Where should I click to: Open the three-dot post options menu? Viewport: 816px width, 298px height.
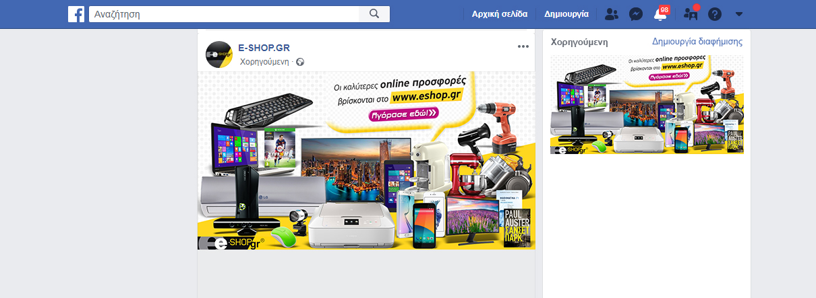(x=523, y=46)
